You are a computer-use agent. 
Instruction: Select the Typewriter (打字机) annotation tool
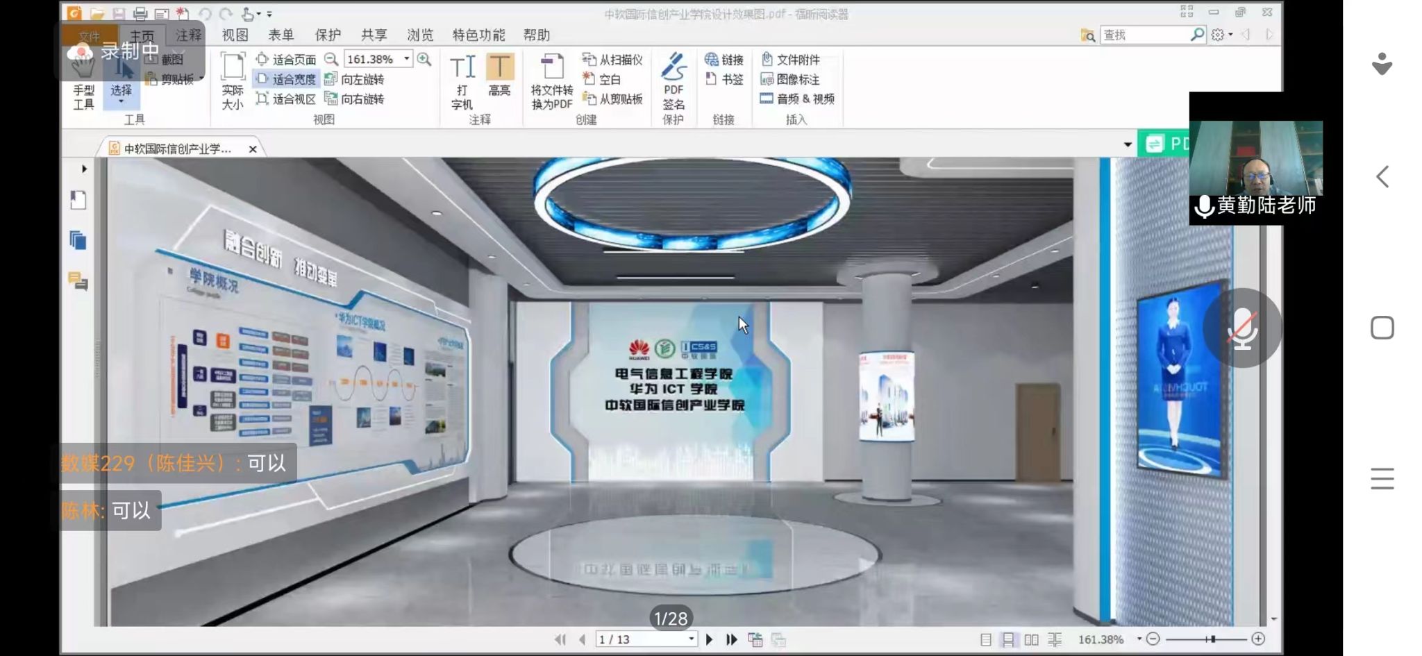pyautogui.click(x=462, y=81)
